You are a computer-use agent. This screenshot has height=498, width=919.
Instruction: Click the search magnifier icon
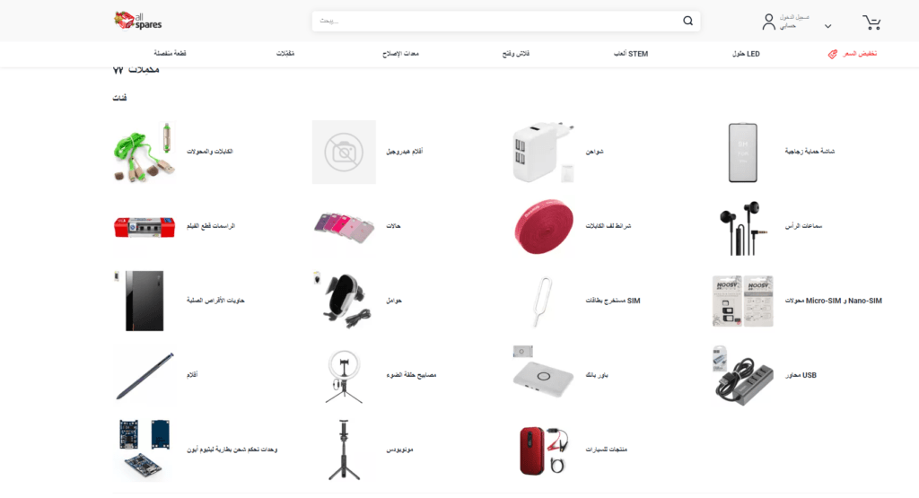[687, 22]
